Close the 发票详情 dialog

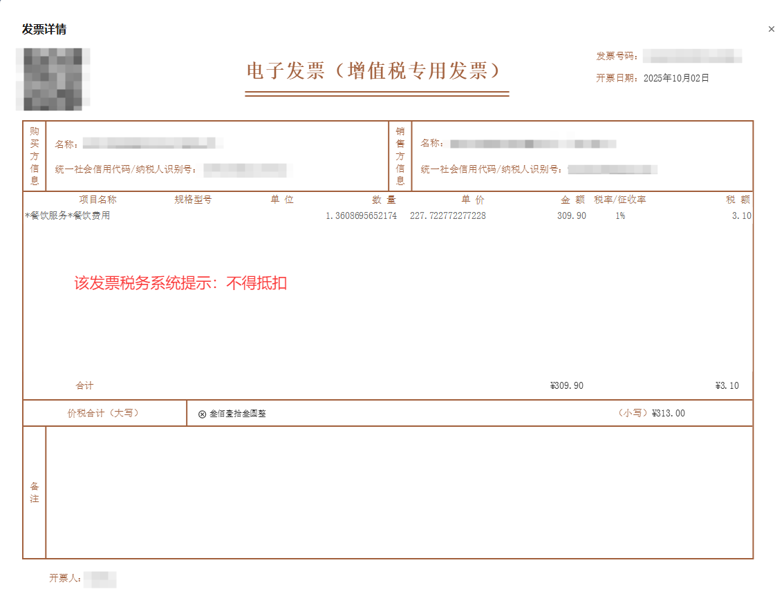[x=772, y=29]
